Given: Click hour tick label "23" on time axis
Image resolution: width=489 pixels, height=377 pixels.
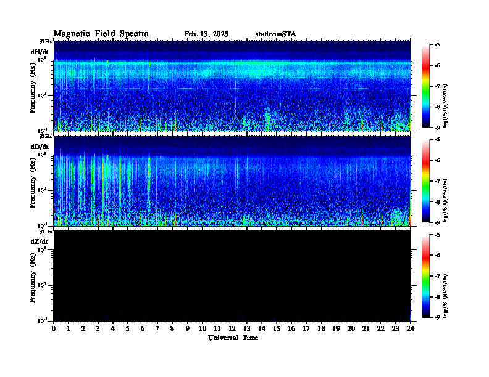Looking at the screenshot, I should tap(395, 329).
